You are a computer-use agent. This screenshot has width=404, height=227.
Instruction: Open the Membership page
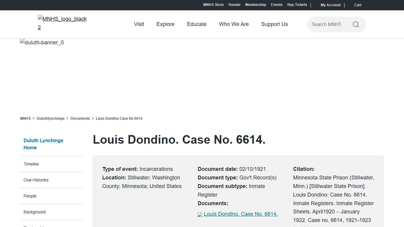click(x=256, y=5)
